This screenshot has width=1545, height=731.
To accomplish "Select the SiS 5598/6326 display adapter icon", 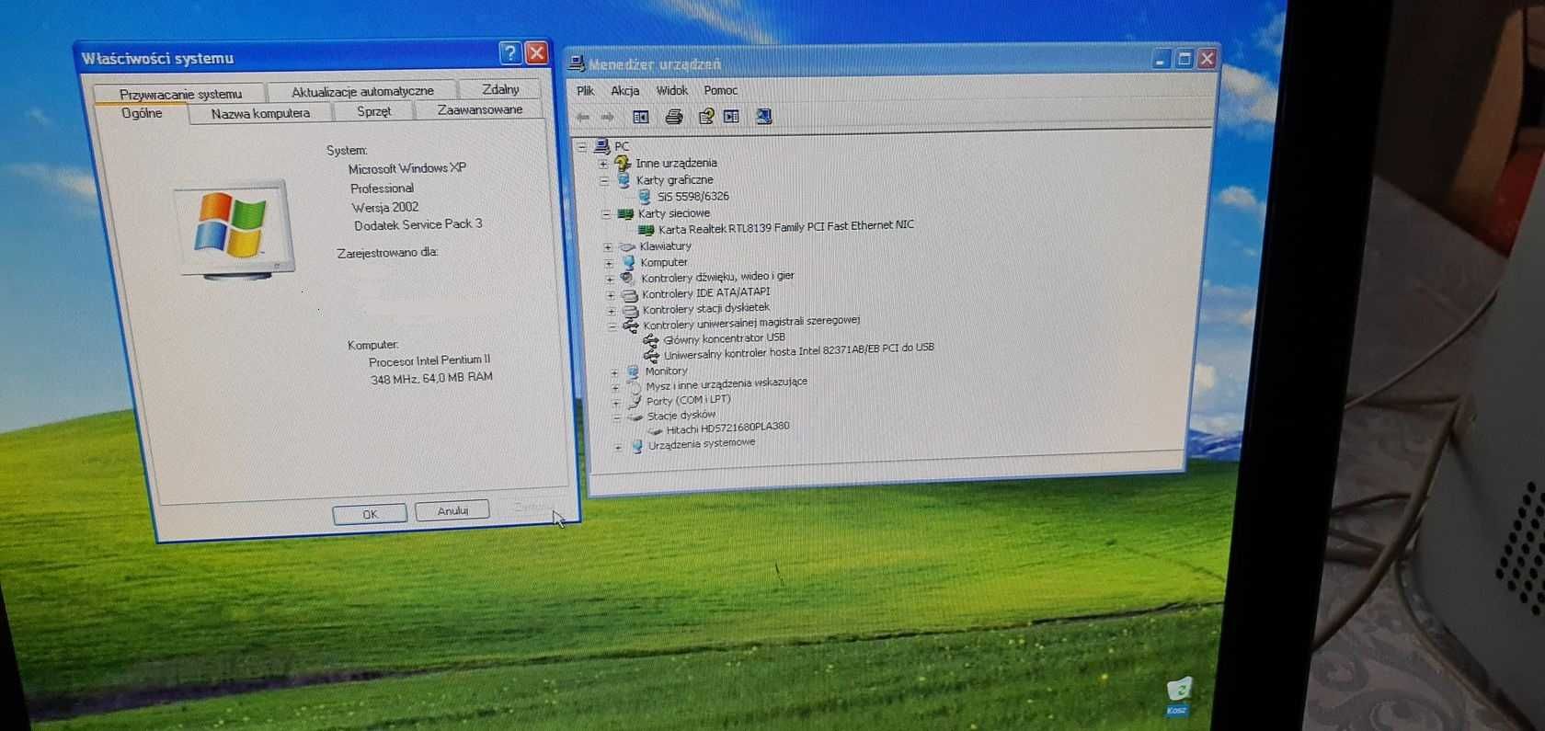I will tap(645, 196).
